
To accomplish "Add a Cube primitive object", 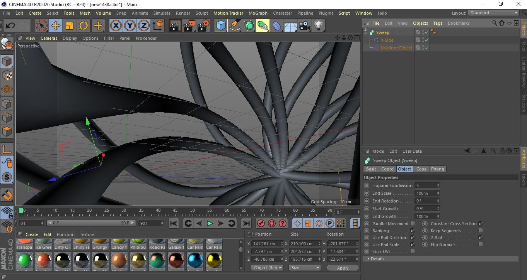I will (x=221, y=26).
